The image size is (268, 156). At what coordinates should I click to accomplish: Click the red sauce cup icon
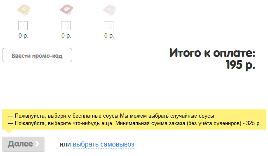click(66, 10)
